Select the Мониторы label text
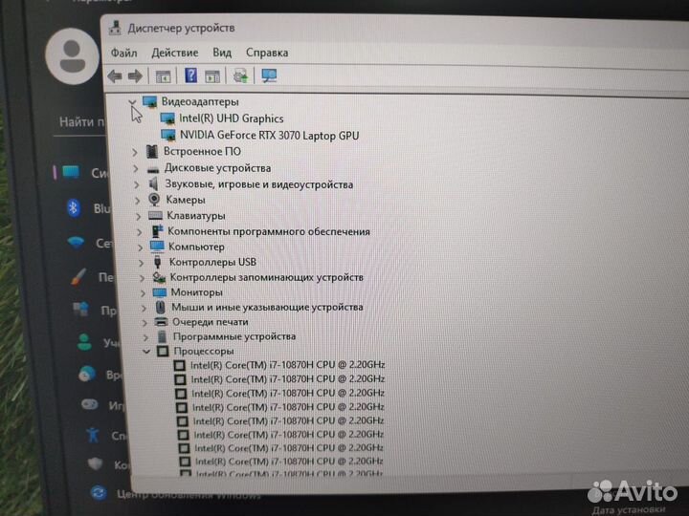Screen dimensions: 689x516 (196, 292)
